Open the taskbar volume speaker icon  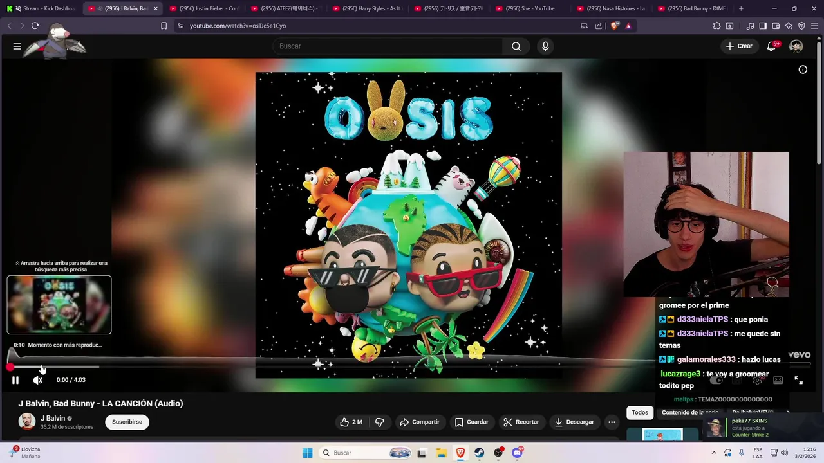[784, 453]
